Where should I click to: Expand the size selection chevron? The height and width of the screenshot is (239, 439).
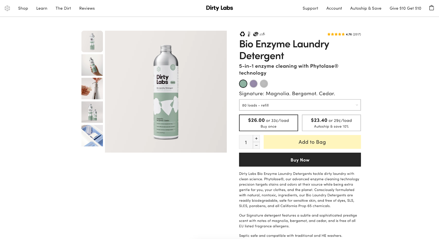357,105
